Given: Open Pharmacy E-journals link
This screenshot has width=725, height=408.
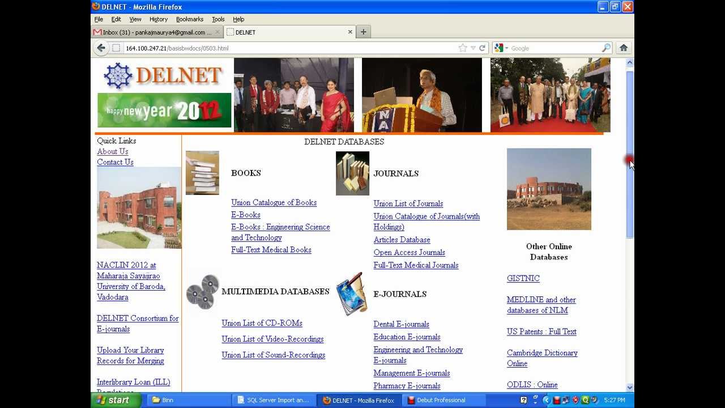Looking at the screenshot, I should (407, 386).
